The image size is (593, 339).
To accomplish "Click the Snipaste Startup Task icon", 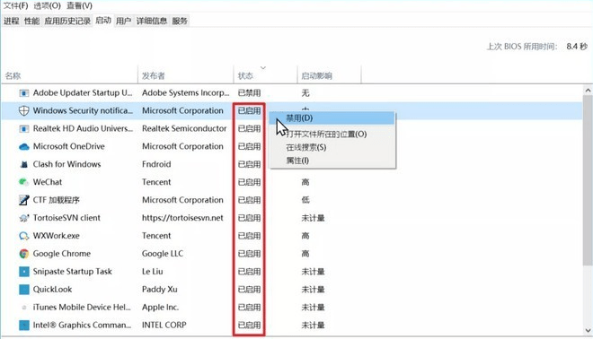I will click(x=24, y=272).
